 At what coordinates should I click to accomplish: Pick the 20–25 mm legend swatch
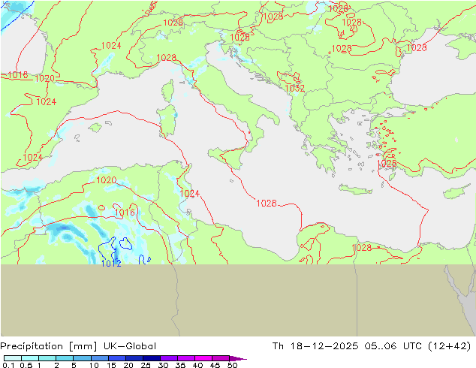(134, 358)
